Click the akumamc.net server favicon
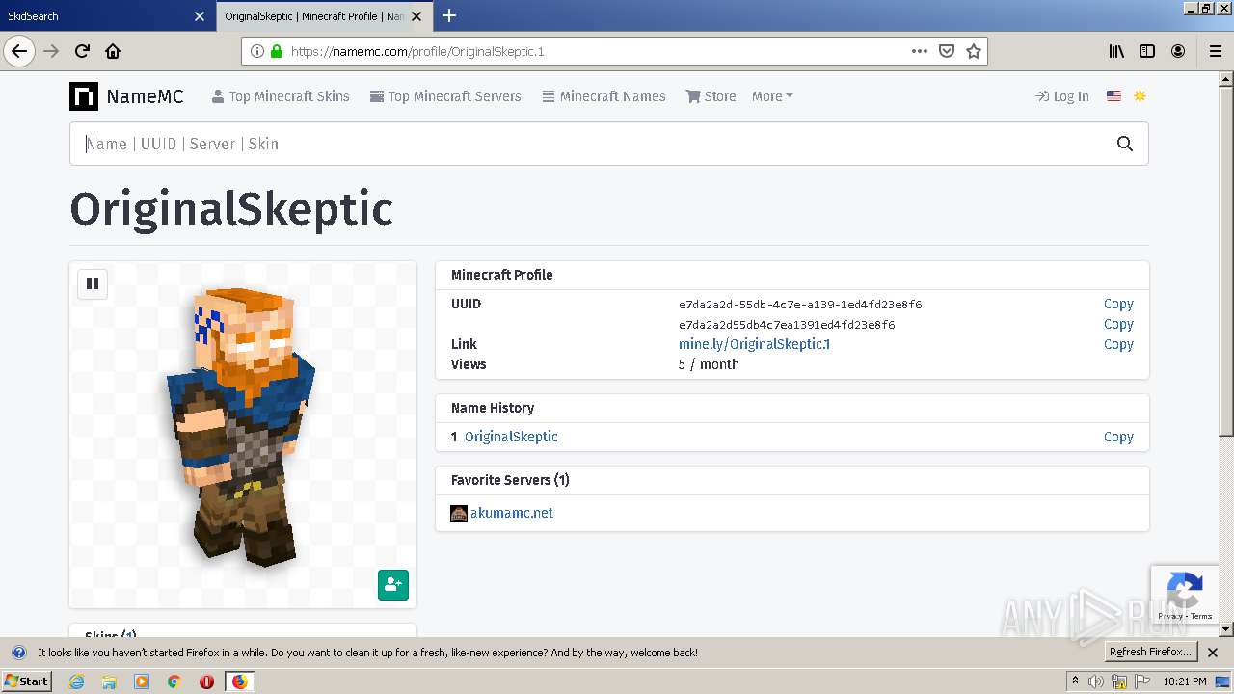1234x694 pixels. pos(459,513)
